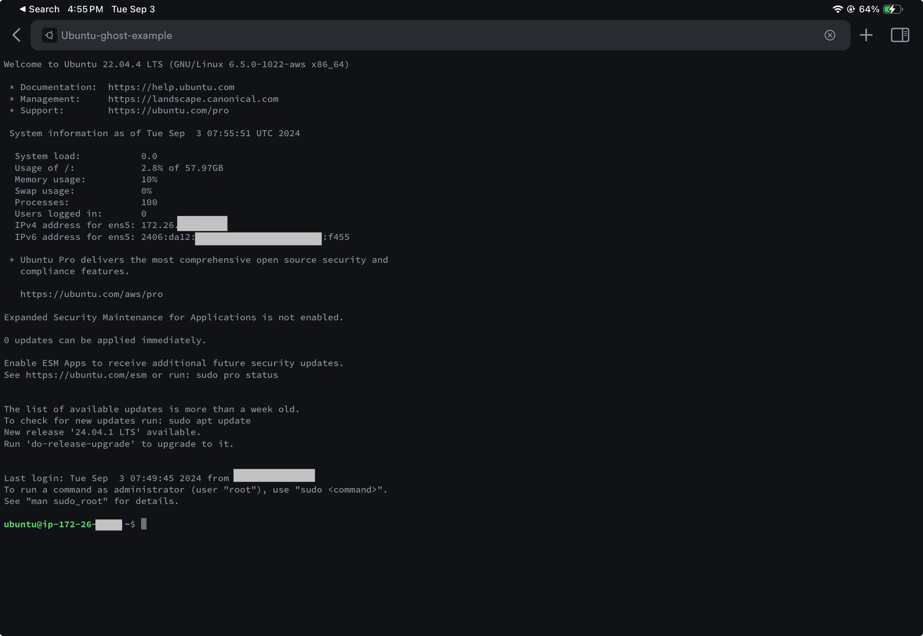The image size is (923, 636).
Task: Click 'Enable ESM Apps to receive additional' line
Action: pyautogui.click(x=174, y=363)
